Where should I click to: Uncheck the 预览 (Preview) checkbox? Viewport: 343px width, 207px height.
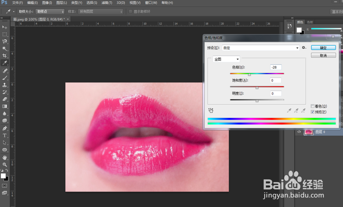pyautogui.click(x=312, y=112)
